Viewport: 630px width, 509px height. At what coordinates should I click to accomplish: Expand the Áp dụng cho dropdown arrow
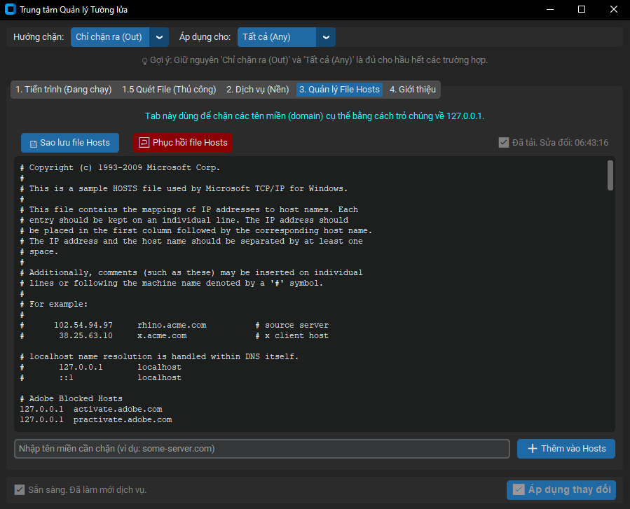click(x=326, y=37)
